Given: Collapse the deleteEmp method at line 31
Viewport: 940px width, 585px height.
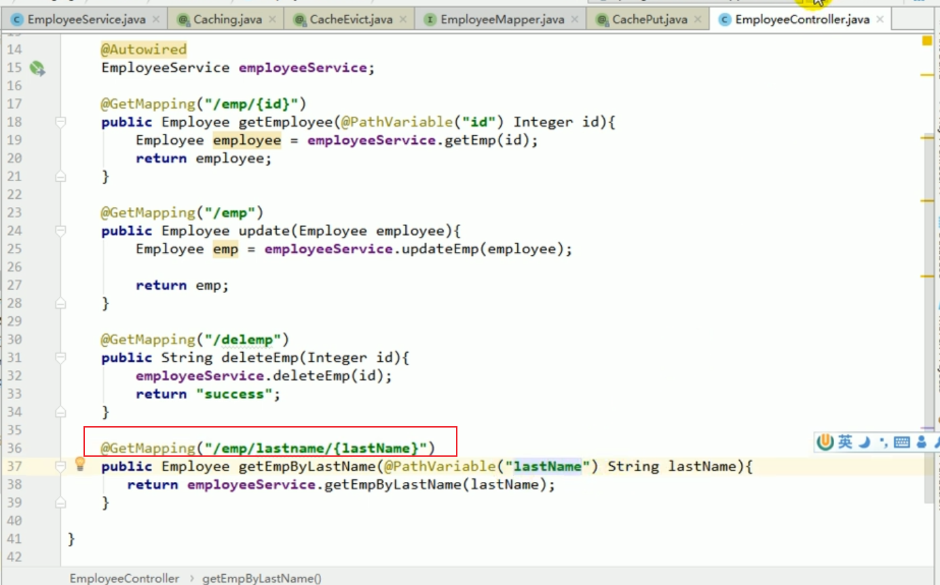Looking at the screenshot, I should [60, 358].
